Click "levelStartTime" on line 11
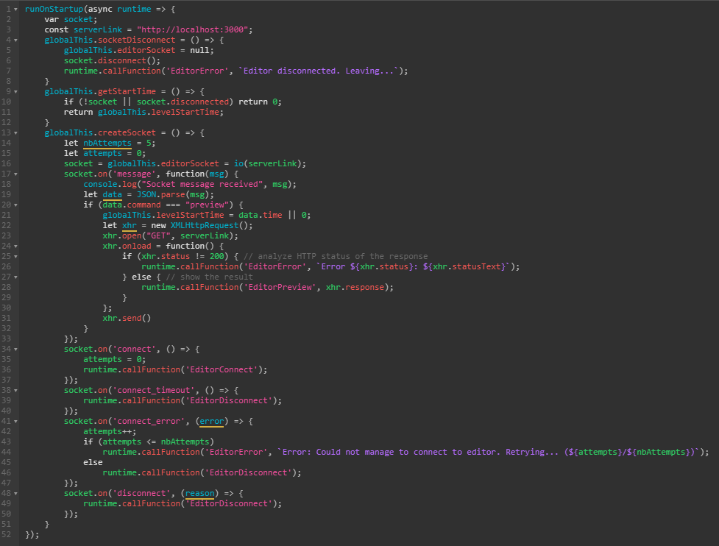Image resolution: width=719 pixels, height=546 pixels. (185, 113)
